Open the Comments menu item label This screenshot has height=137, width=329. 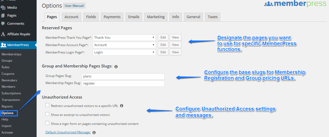click(x=16, y=23)
